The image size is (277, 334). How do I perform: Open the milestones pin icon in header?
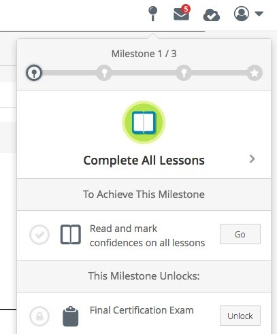tap(152, 14)
